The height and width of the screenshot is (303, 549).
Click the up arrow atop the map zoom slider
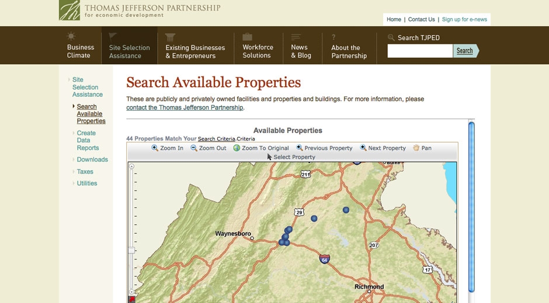click(x=131, y=166)
